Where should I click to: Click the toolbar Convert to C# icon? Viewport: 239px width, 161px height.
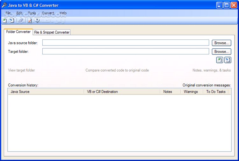[x=5, y=21]
